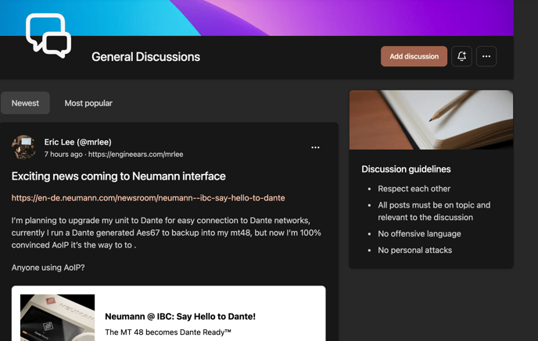
Task: Click the MT 48 becomes Dante Ready description
Action: click(168, 332)
